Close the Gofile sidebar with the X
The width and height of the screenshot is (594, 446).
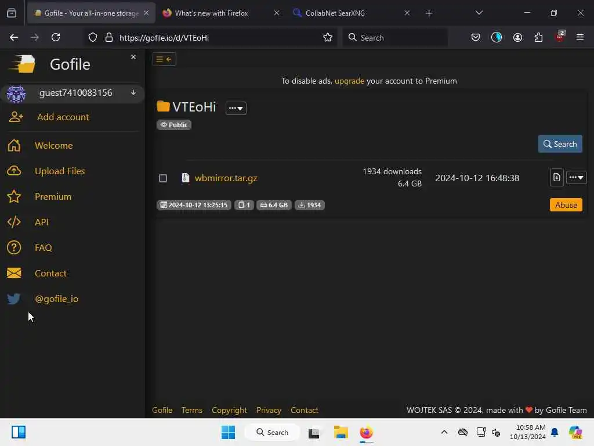[133, 57]
